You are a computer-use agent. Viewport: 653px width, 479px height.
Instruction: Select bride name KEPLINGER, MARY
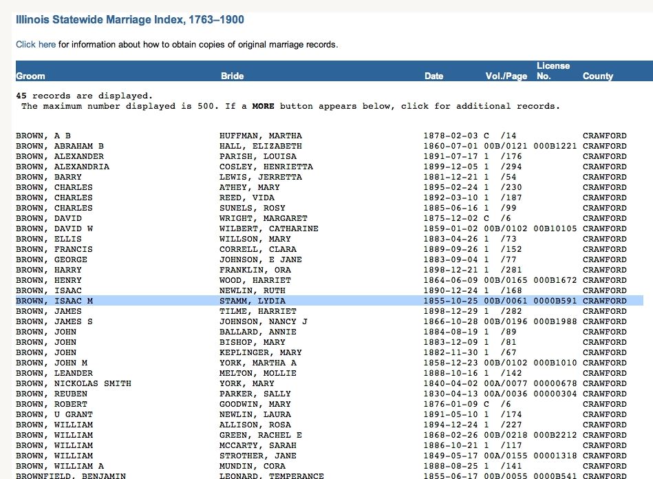coord(257,352)
